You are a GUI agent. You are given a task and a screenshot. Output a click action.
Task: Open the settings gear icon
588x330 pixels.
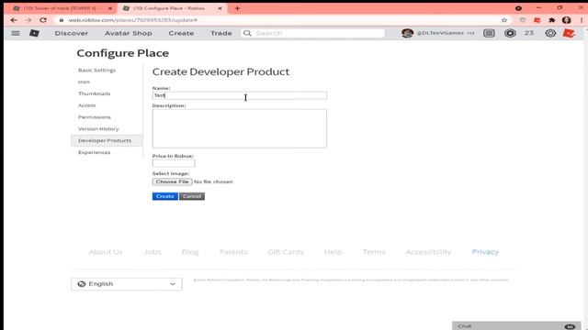pyautogui.click(x=550, y=33)
